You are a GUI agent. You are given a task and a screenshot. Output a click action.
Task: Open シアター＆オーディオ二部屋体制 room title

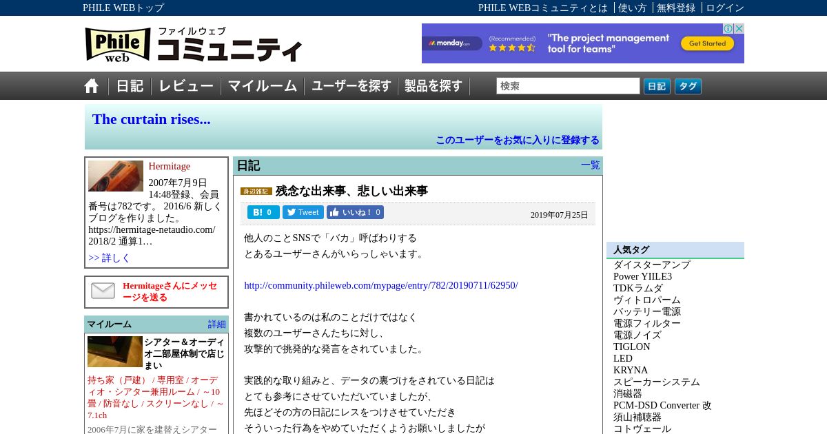click(184, 353)
